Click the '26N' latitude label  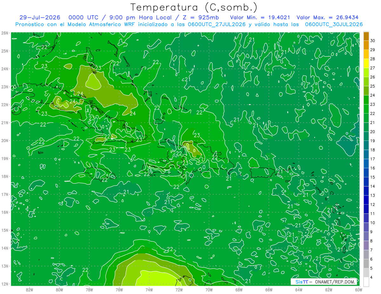5,33
